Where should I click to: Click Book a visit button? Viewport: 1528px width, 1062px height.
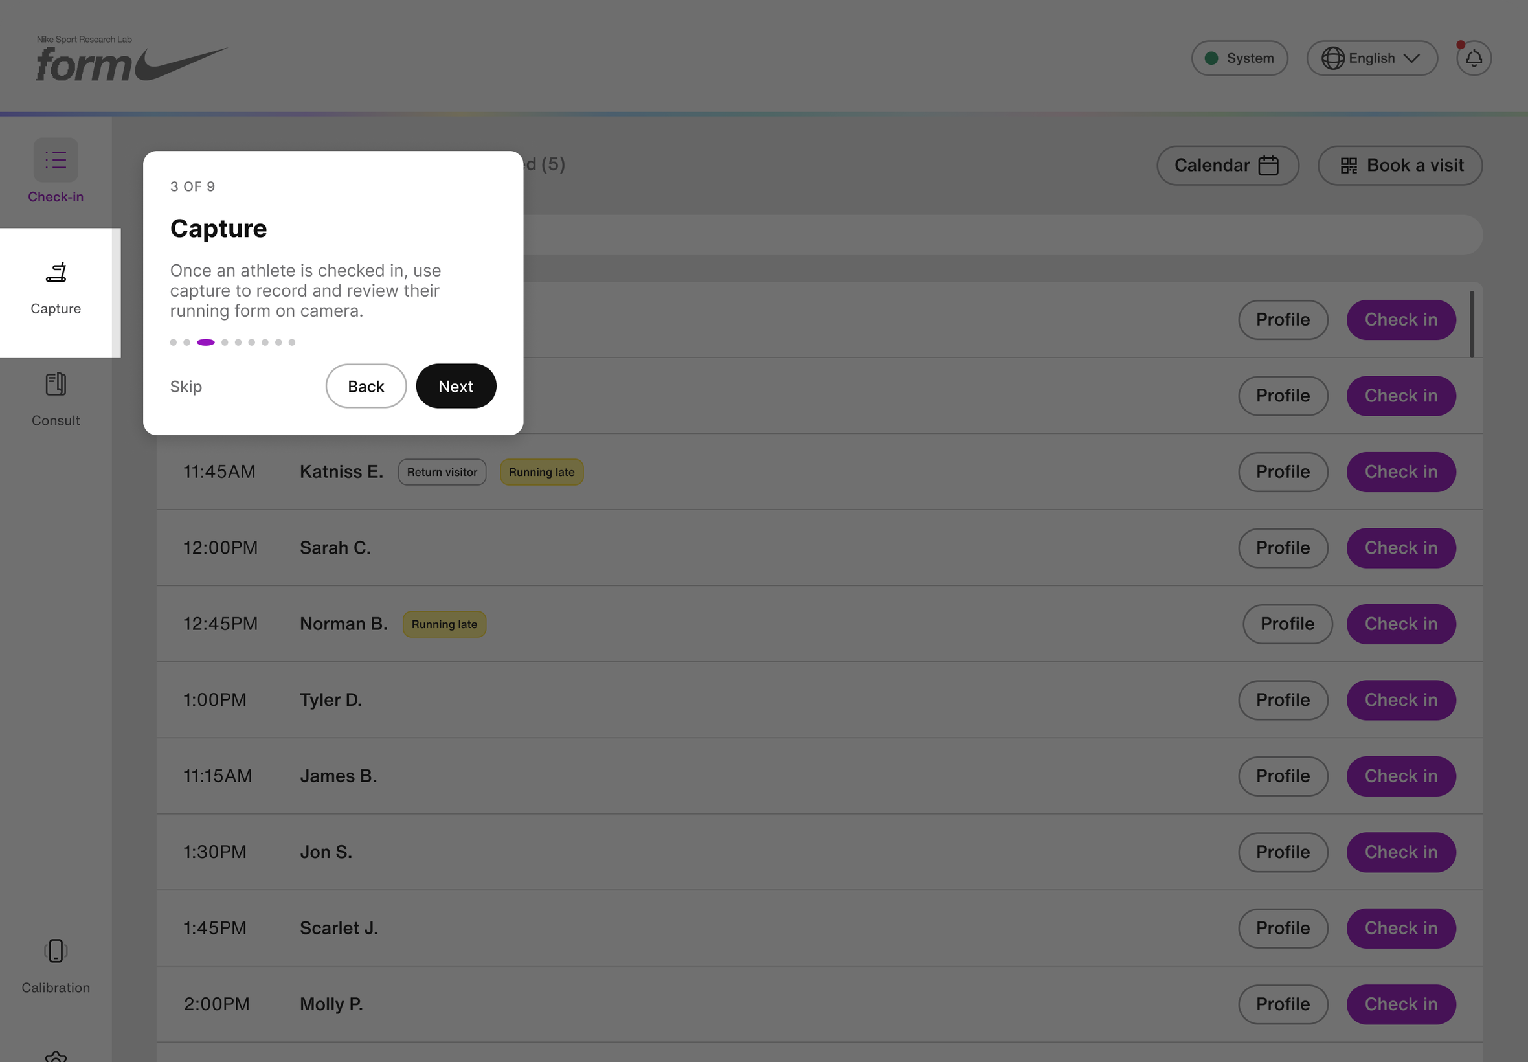[1400, 166]
